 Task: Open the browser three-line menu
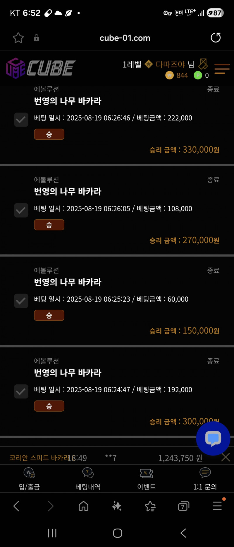217,506
